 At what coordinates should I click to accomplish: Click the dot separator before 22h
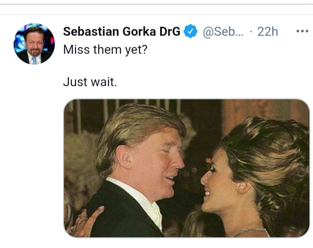tap(250, 31)
